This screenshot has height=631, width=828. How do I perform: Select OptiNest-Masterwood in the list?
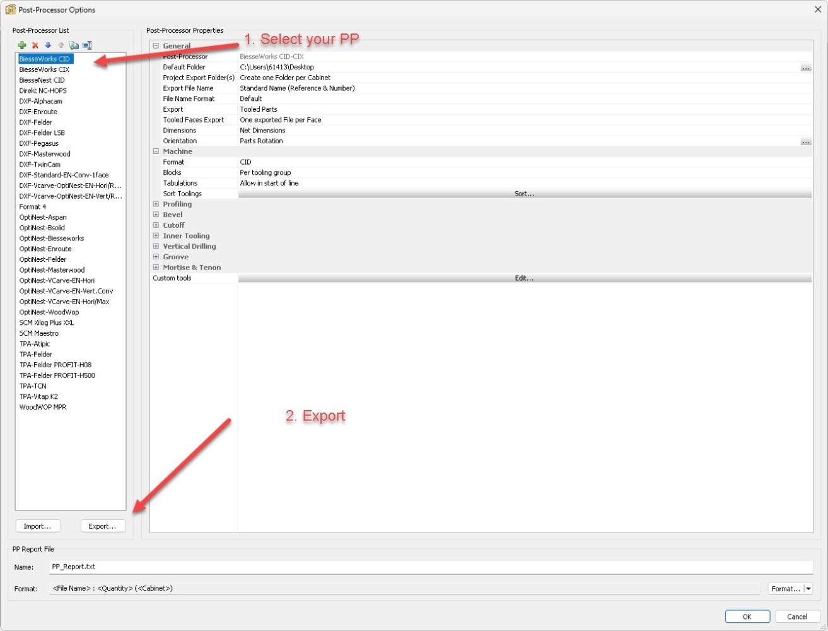(x=52, y=270)
